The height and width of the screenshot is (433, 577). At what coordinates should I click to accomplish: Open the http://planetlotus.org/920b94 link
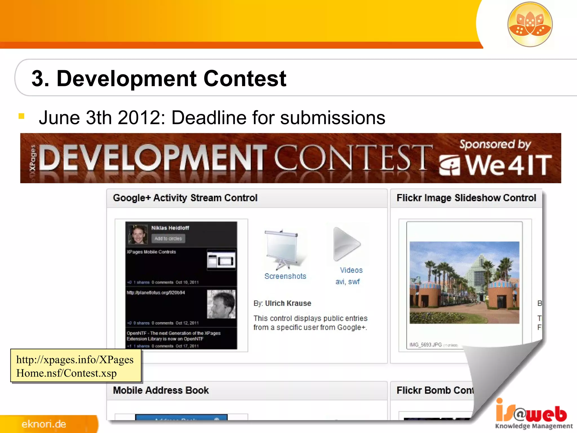pos(156,293)
